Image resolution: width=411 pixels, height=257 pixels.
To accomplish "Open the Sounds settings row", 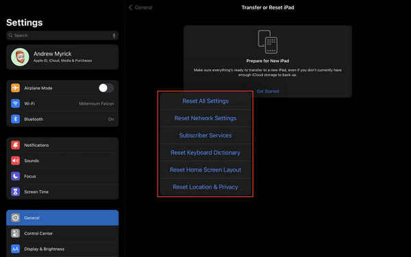I will pyautogui.click(x=62, y=161).
